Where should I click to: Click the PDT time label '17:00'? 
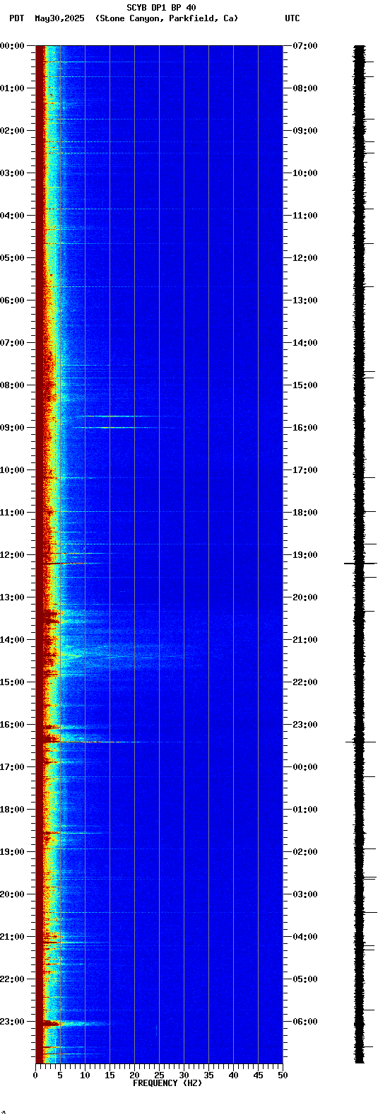click(12, 767)
